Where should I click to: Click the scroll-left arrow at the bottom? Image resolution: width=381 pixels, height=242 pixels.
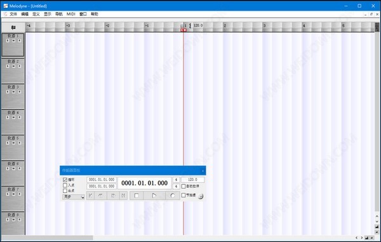(x=357, y=238)
